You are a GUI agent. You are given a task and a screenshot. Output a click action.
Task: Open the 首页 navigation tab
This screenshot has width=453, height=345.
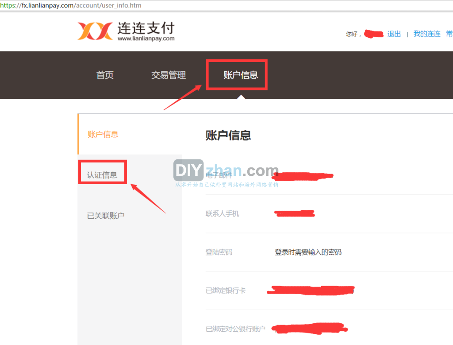click(x=105, y=75)
